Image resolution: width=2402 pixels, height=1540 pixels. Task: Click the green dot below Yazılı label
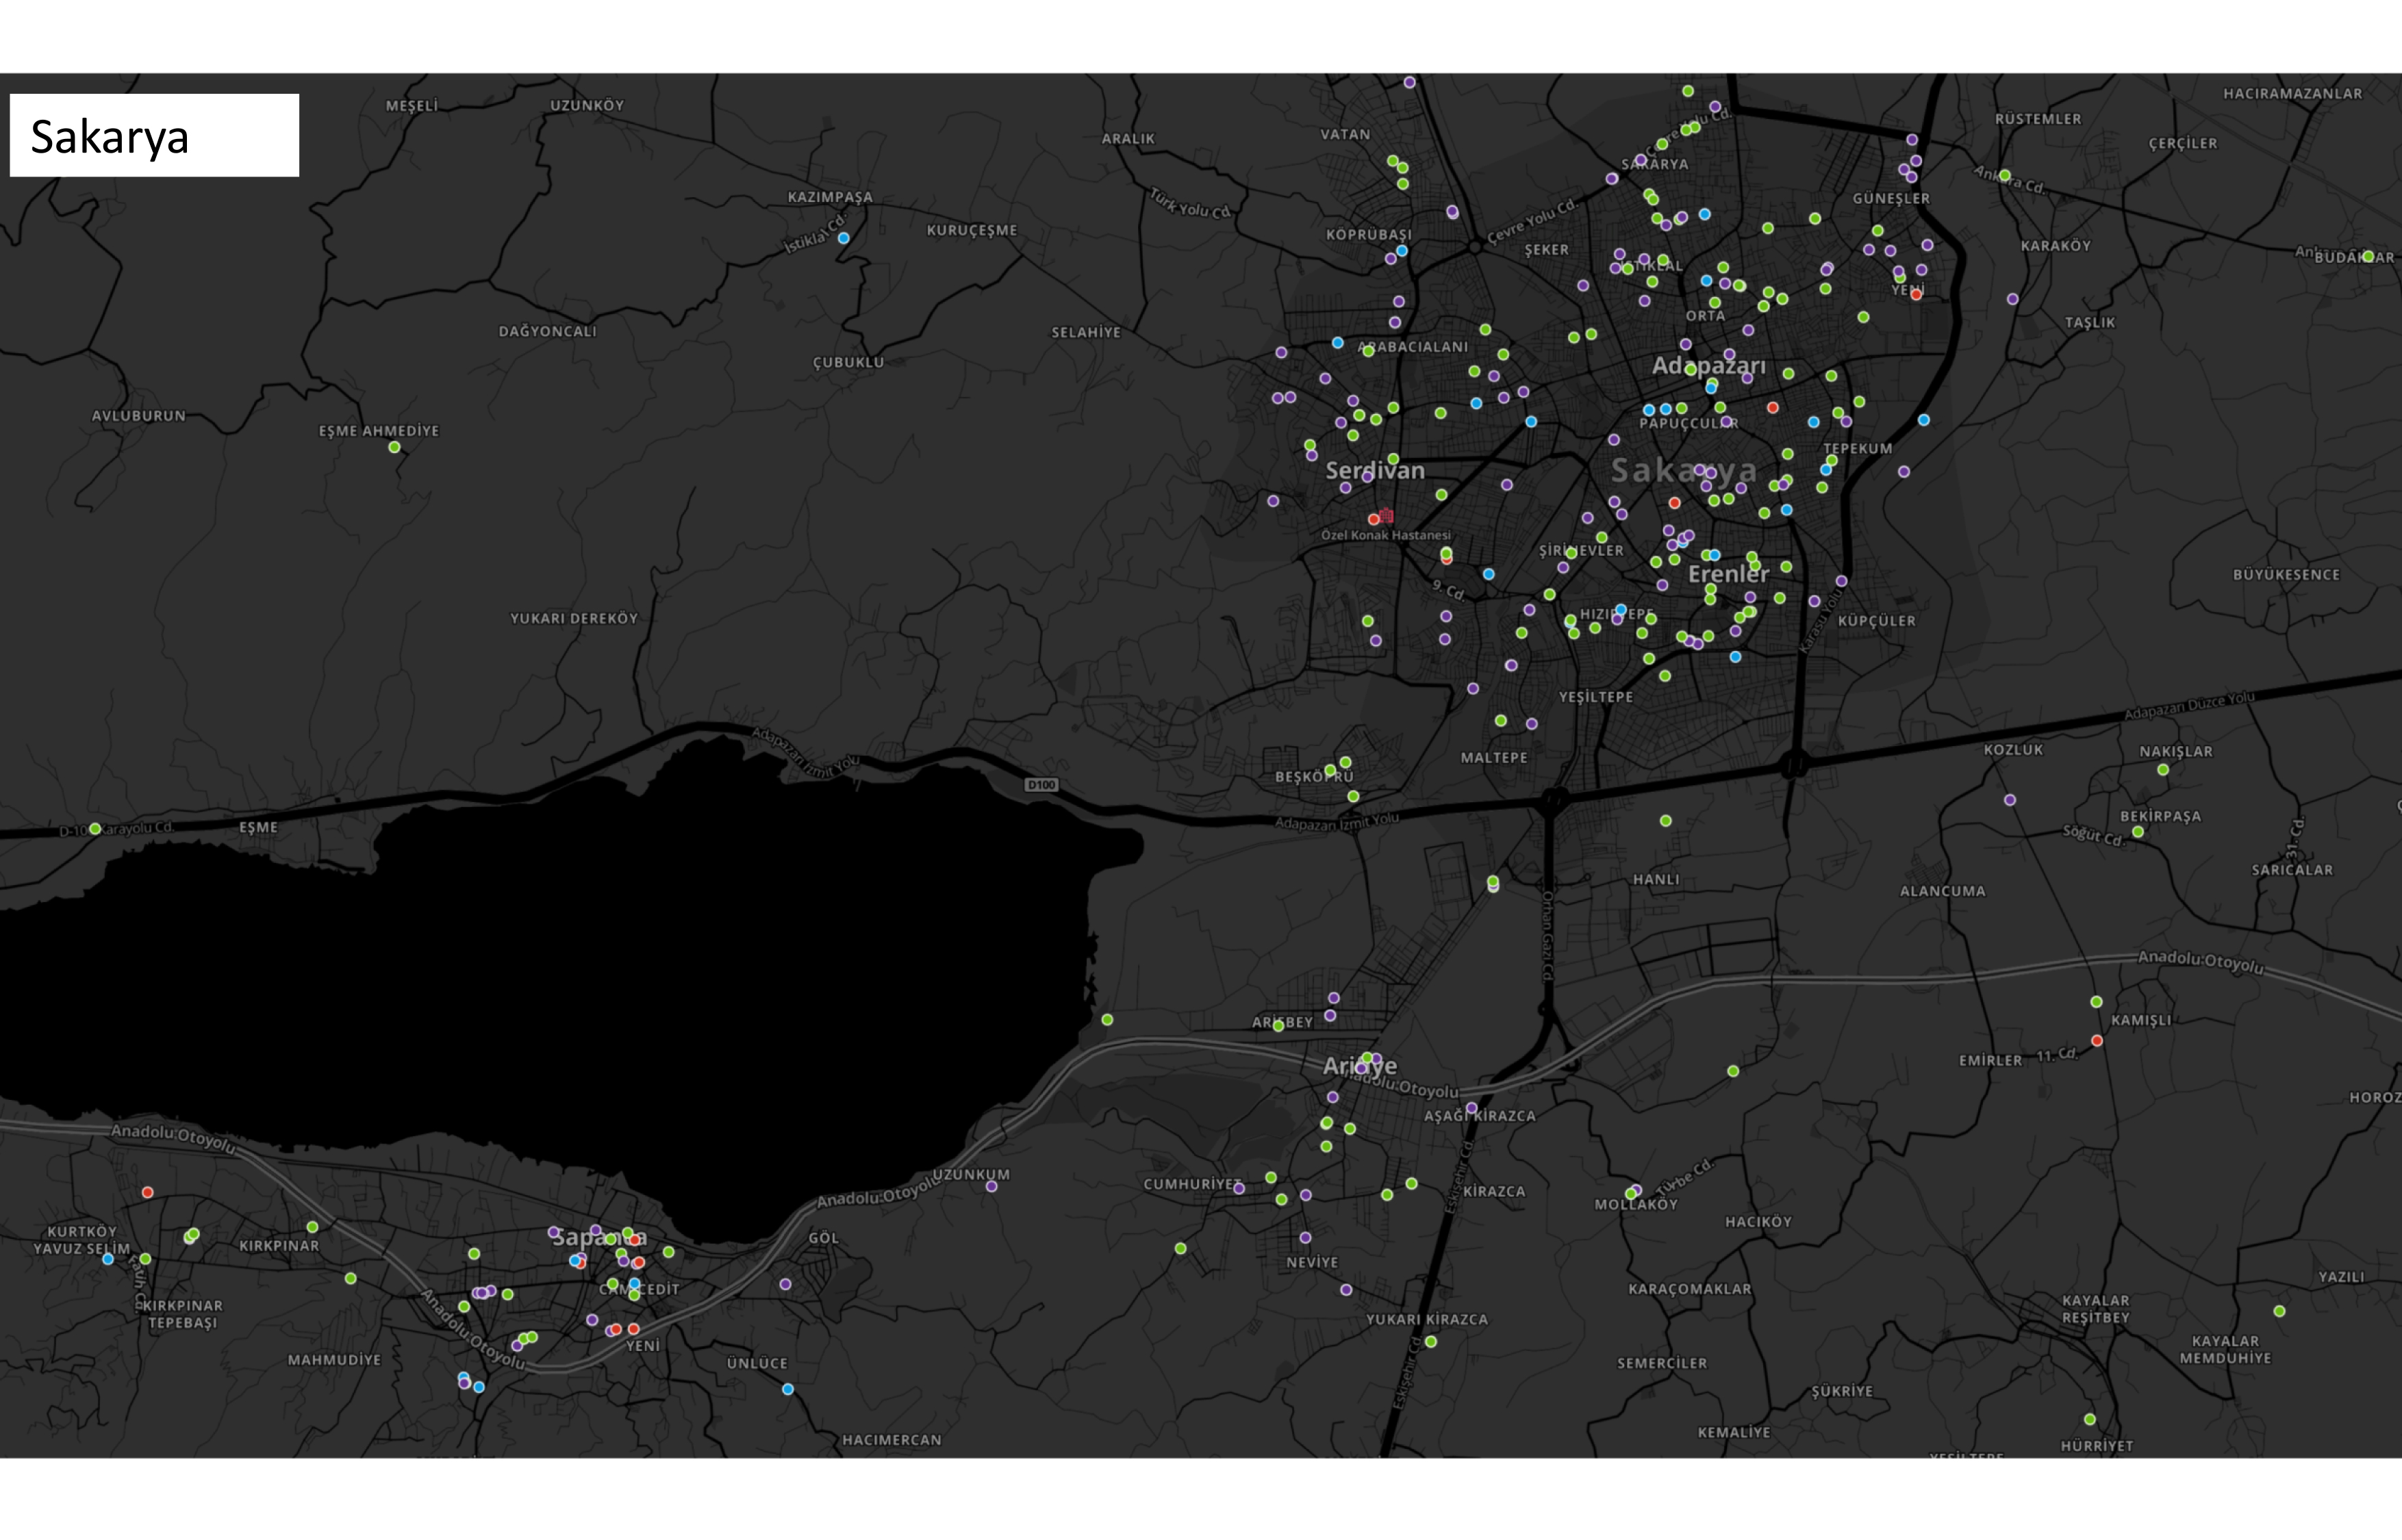pos(2279,1311)
